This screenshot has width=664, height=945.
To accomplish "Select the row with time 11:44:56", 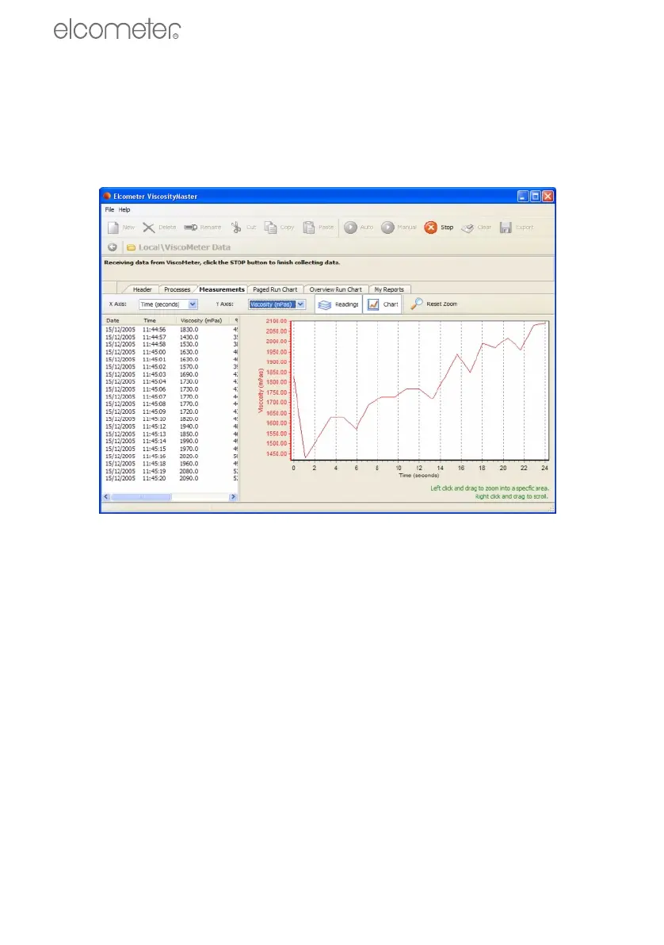I will 171,330.
